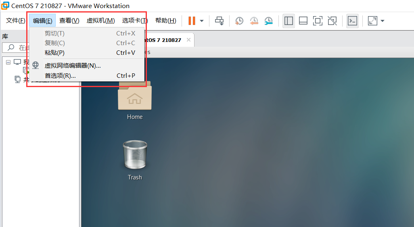Expand the stretch display dropdown arrow

(x=383, y=21)
